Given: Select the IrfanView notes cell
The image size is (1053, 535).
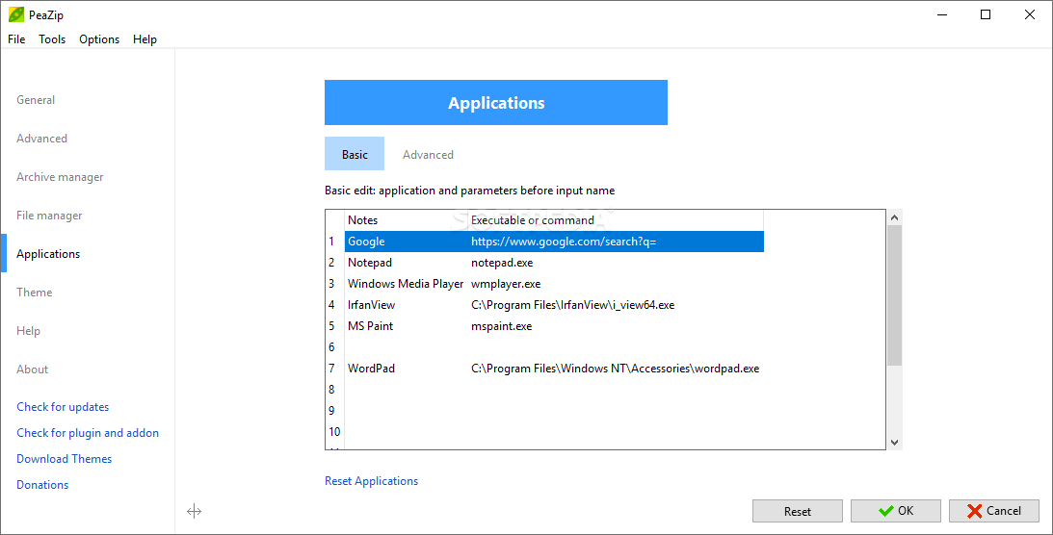Looking at the screenshot, I should click(x=407, y=305).
